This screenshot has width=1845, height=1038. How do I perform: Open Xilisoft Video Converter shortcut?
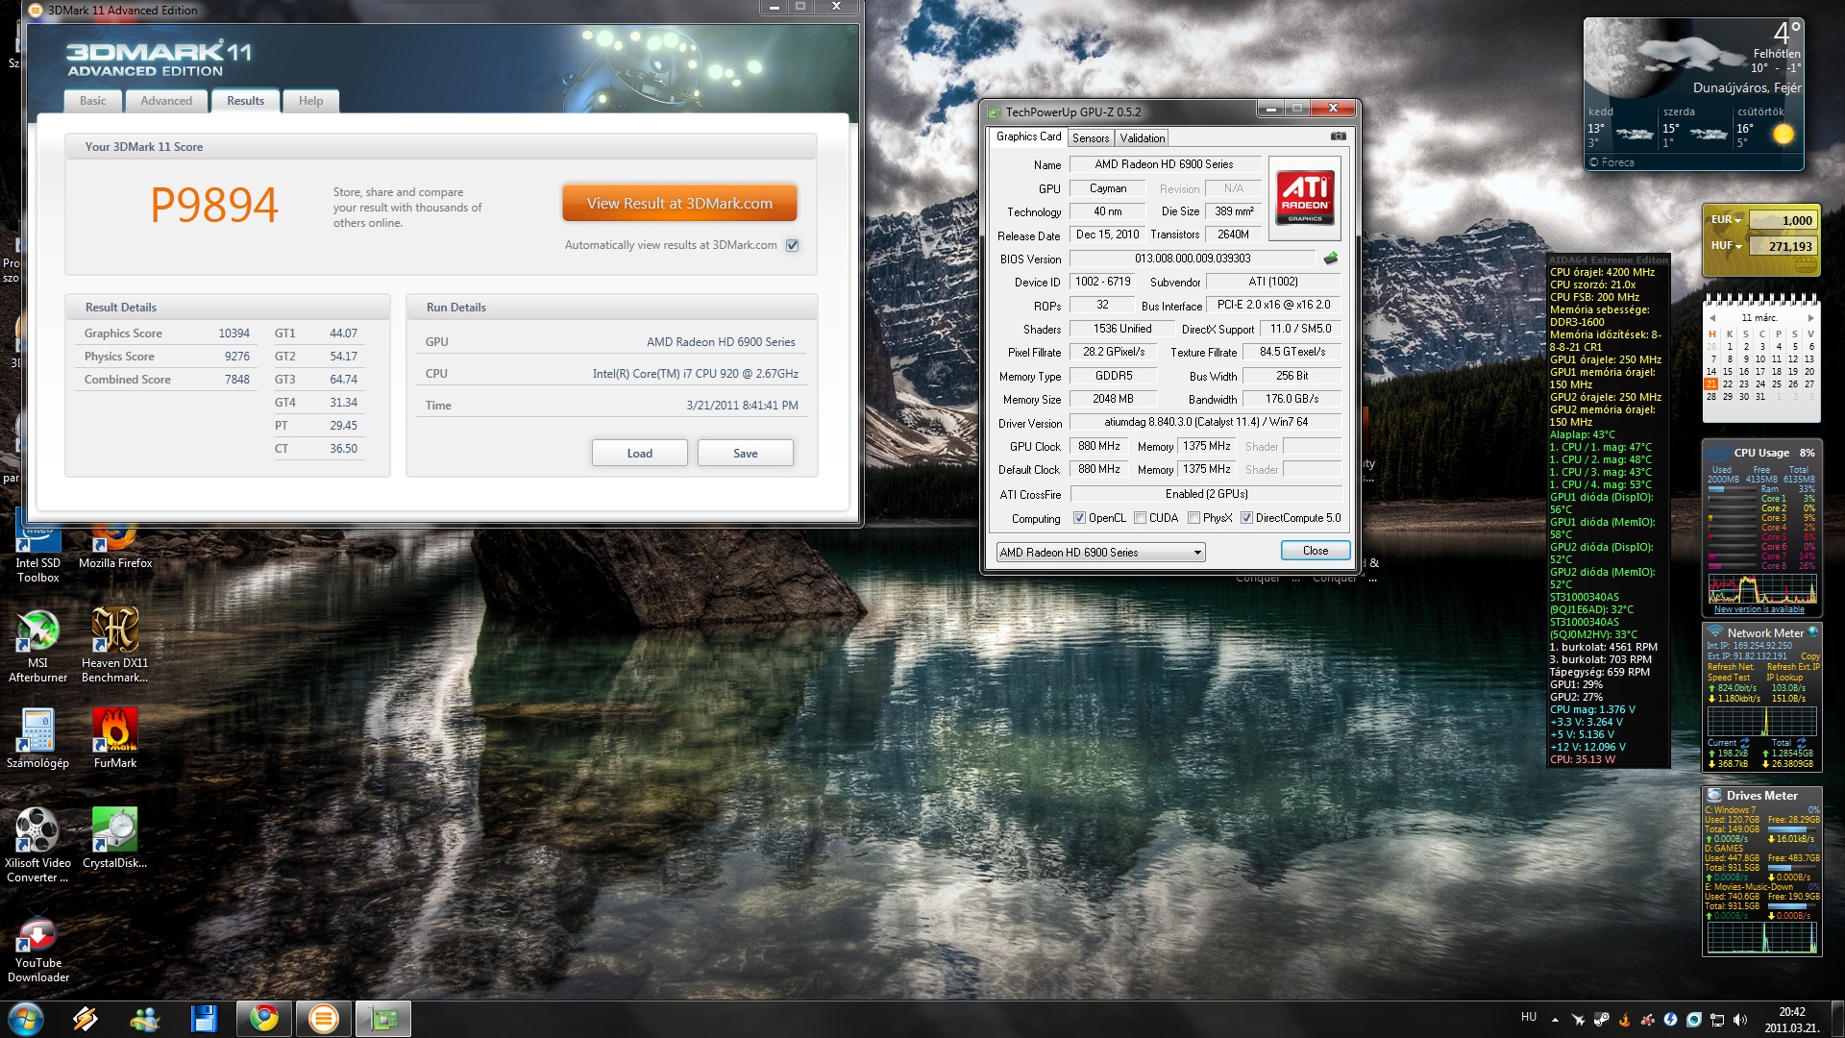(x=37, y=846)
